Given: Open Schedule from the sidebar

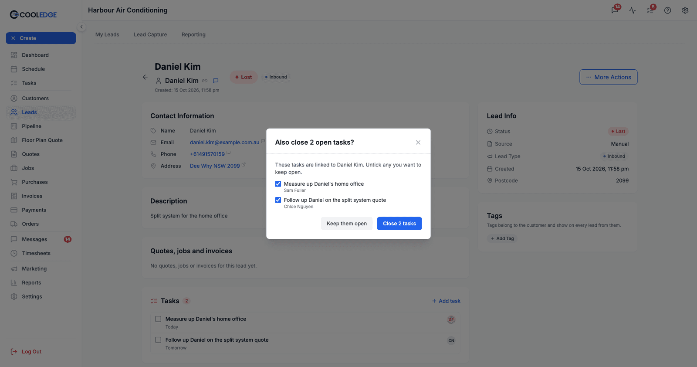Looking at the screenshot, I should (41, 69).
